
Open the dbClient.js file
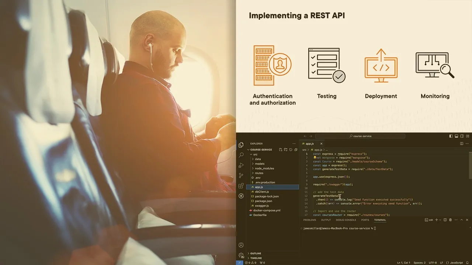(x=262, y=192)
